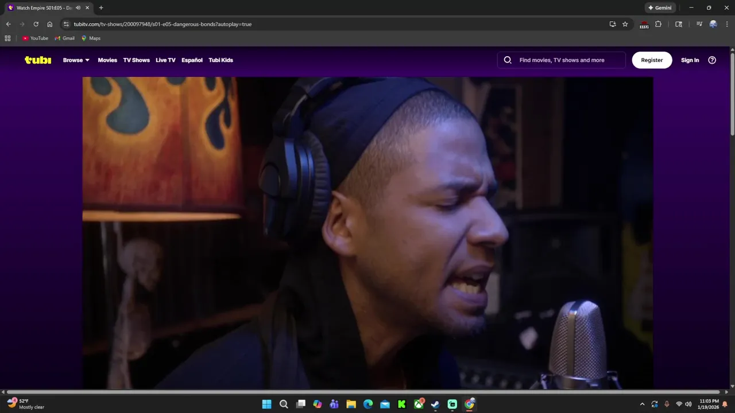Screen dimensions: 735x413
Task: Switch to Chrome on the taskbar
Action: (470, 404)
